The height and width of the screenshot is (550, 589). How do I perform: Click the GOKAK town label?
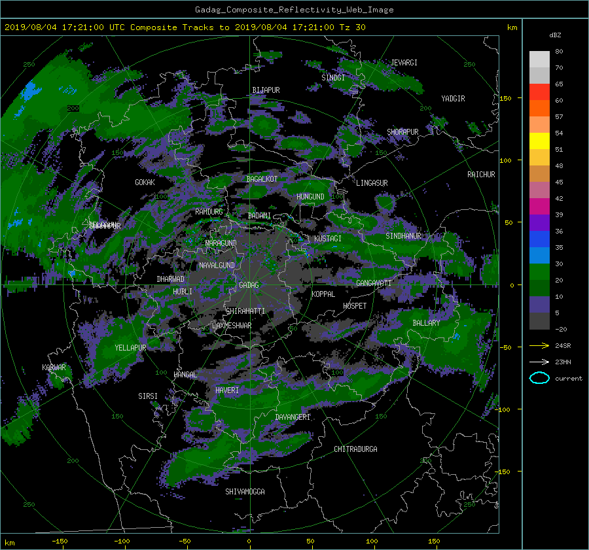click(145, 182)
